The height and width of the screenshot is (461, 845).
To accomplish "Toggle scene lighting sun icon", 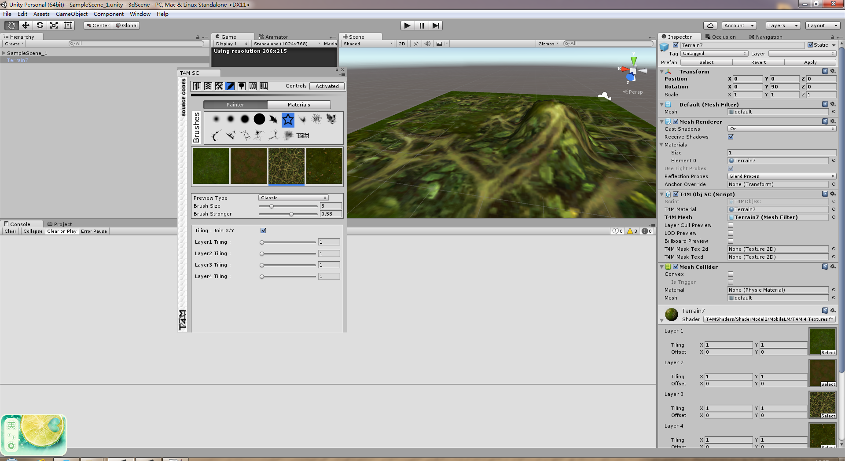I will pyautogui.click(x=416, y=44).
